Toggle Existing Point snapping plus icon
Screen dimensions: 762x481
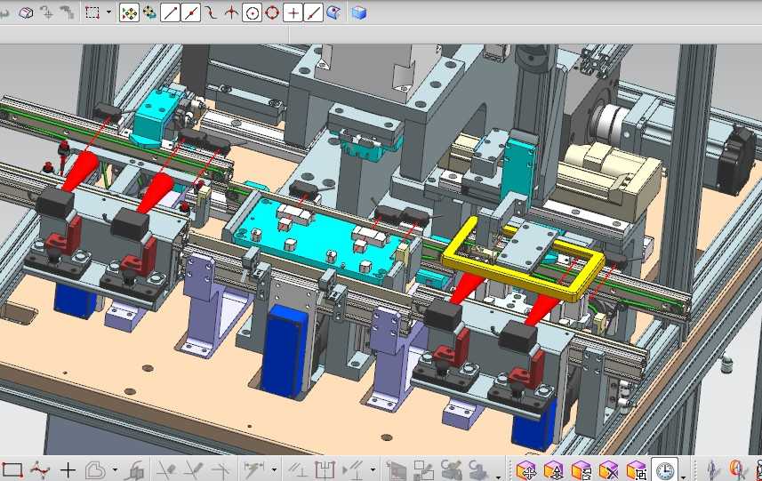pos(293,12)
